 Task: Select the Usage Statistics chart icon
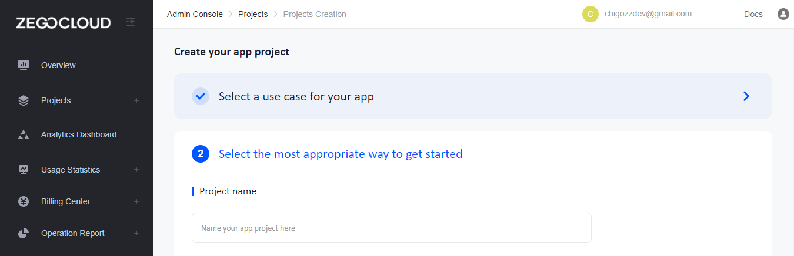[x=24, y=170]
